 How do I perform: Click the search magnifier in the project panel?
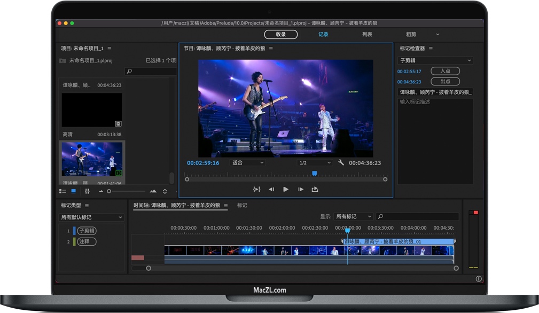pos(129,70)
